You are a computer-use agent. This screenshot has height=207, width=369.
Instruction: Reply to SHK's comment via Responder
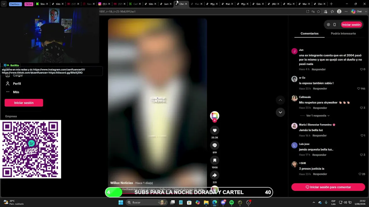[x=320, y=174]
